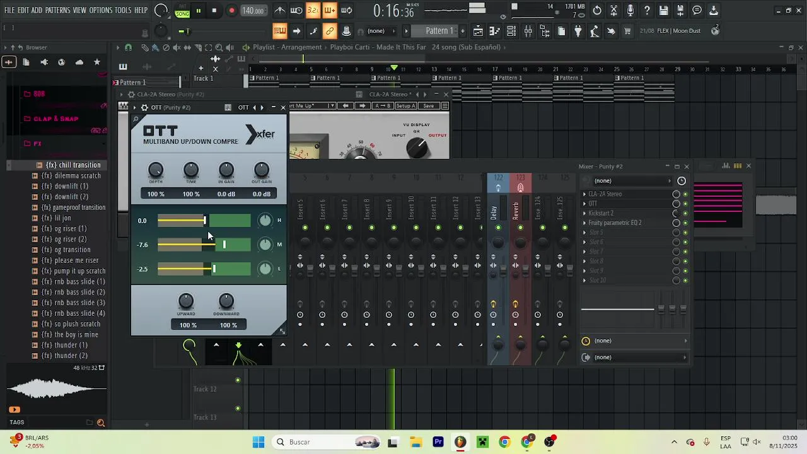Expand the CLA-2A Stereo slot arrow menu
The width and height of the screenshot is (807, 454).
[x=584, y=194]
